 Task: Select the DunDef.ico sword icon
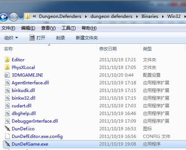click(x=7, y=128)
